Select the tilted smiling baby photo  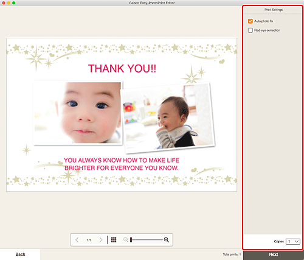coord(168,118)
